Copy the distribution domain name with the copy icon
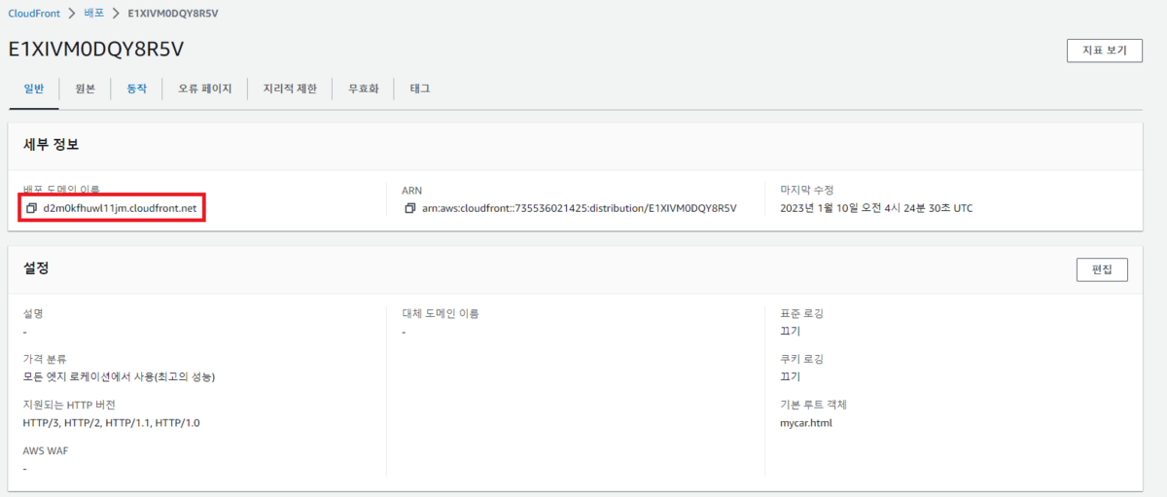 click(x=31, y=208)
